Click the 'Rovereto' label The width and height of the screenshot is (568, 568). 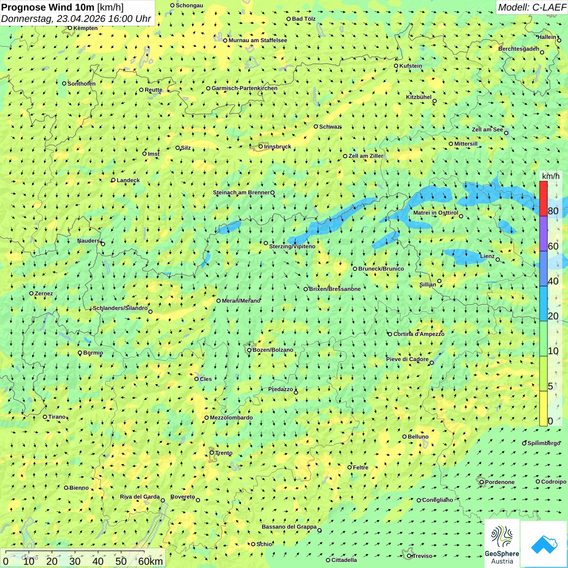coord(183,497)
